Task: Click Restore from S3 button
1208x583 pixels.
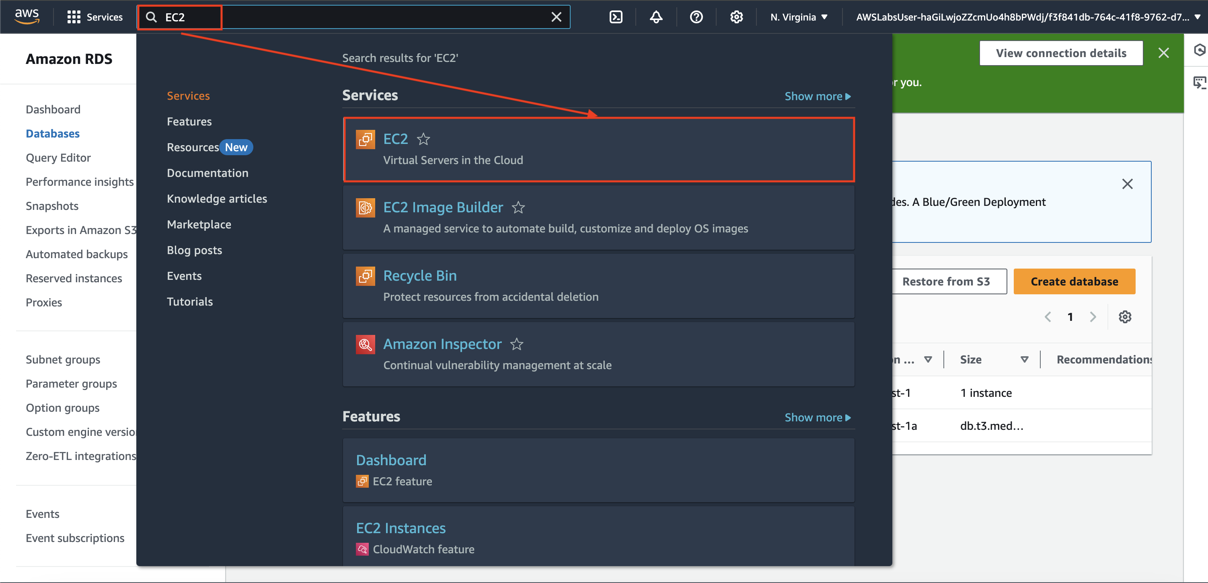Action: (946, 281)
